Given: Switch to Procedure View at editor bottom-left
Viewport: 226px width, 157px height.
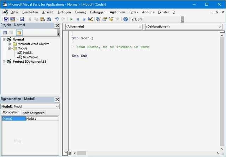Looking at the screenshot, I should click(x=65, y=153).
